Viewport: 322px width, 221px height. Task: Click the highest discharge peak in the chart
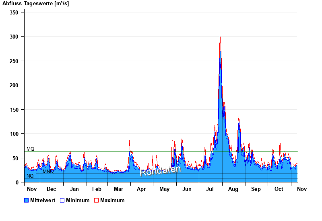(220, 34)
